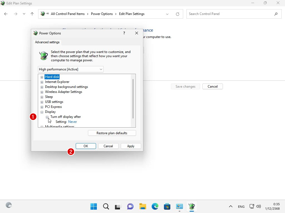Screen dimensions: 285x213
Task: Open File Explorer from the taskbar
Action: 143,206
